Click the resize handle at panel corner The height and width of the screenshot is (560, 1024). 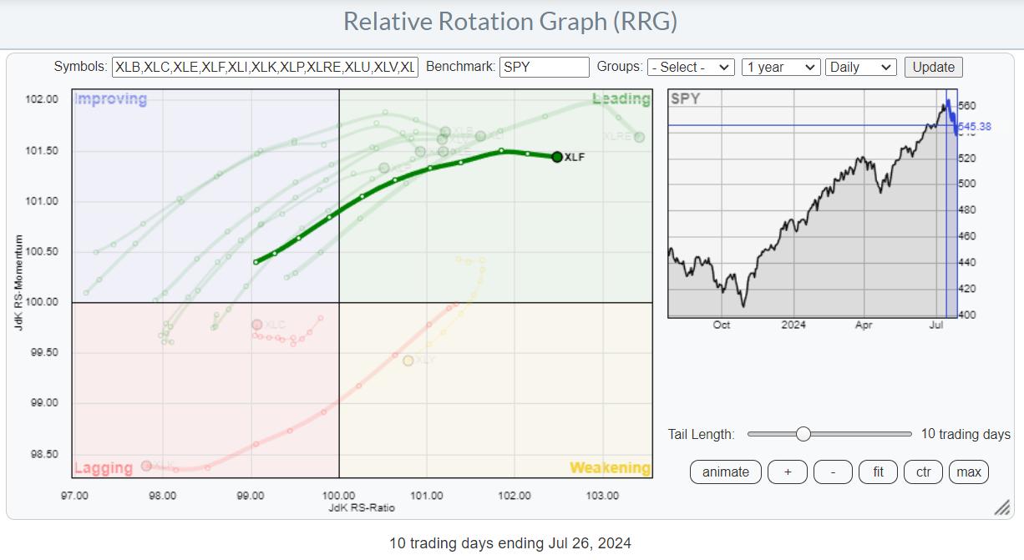pyautogui.click(x=1001, y=508)
